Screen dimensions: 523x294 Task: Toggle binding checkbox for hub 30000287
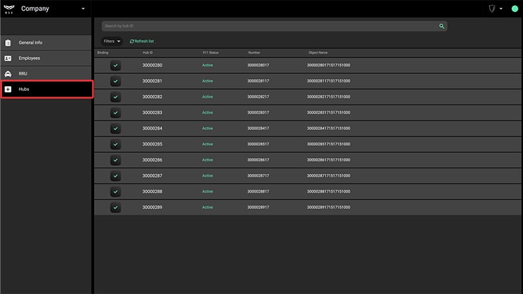(x=116, y=176)
